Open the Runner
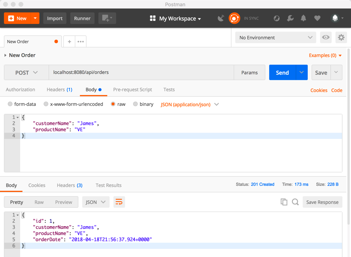Screen dimensions: 351x257 tap(82, 18)
